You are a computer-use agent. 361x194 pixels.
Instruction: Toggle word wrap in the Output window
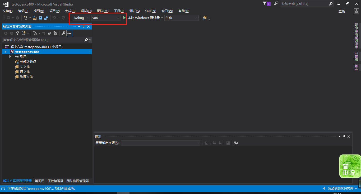pos(235,143)
